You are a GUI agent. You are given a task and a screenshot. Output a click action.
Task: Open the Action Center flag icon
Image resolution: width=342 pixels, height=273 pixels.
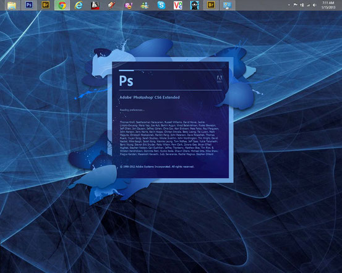point(296,5)
